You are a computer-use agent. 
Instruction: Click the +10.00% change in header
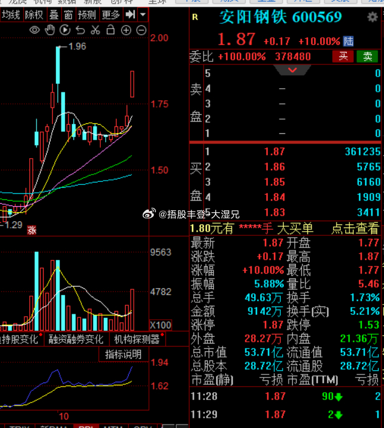click(320, 41)
